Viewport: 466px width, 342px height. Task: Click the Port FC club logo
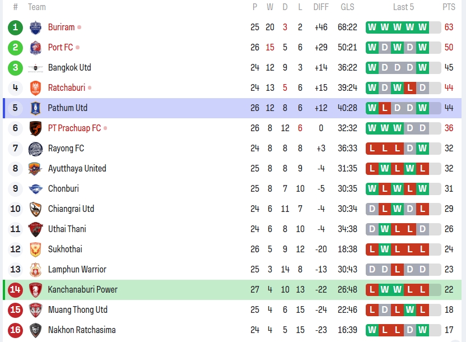tap(35, 48)
